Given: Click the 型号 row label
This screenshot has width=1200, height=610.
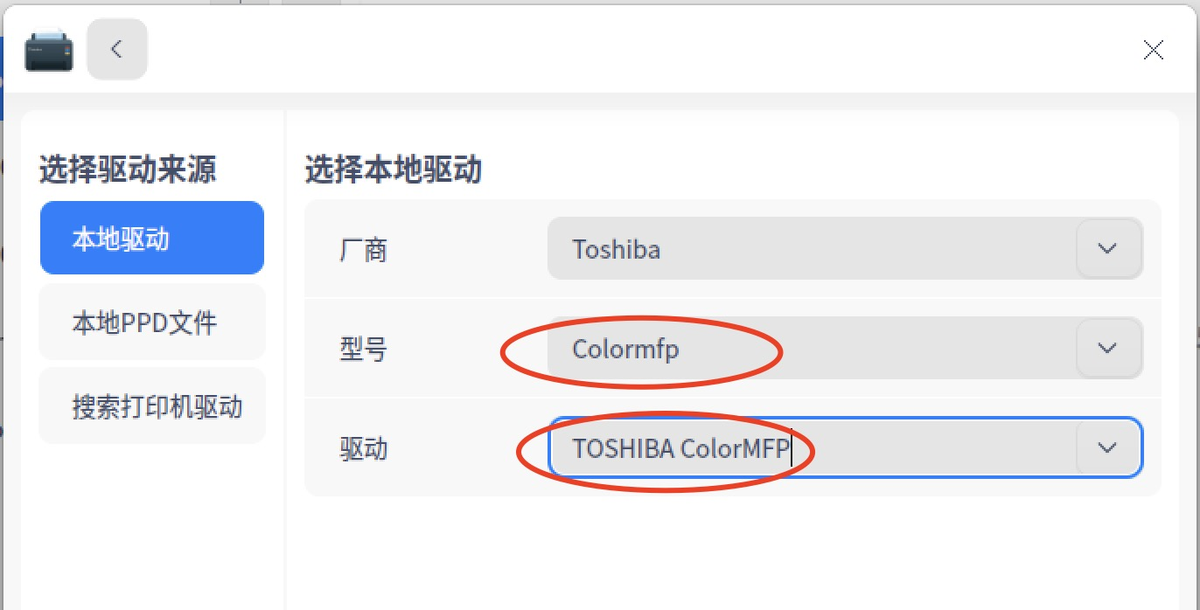Looking at the screenshot, I should pos(363,350).
